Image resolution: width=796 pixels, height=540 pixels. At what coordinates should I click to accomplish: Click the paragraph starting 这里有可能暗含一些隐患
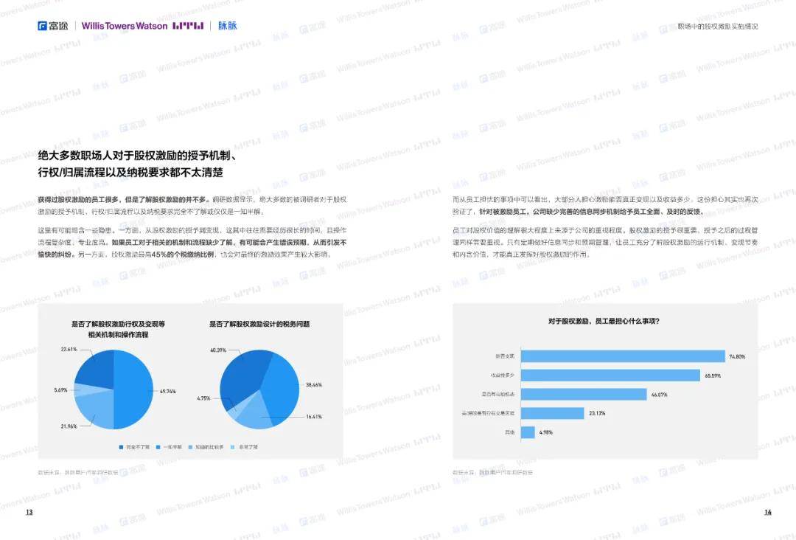coord(192,242)
